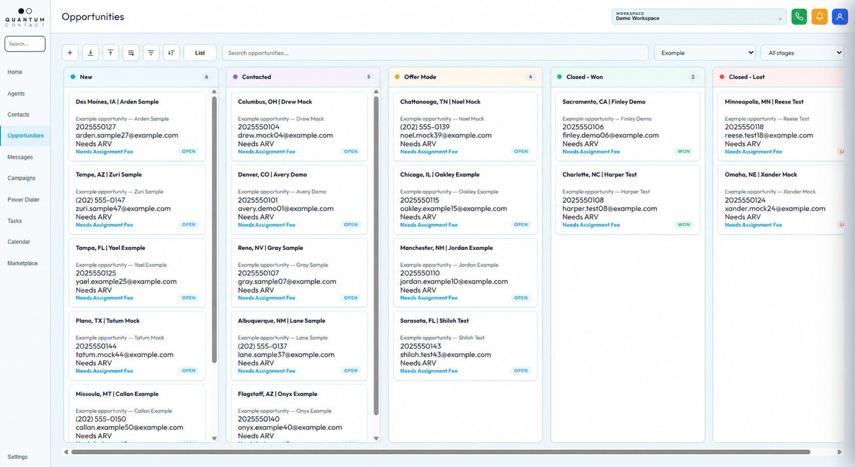Click the green phone call icon
Screen dimensions: 855x467
click(799, 17)
